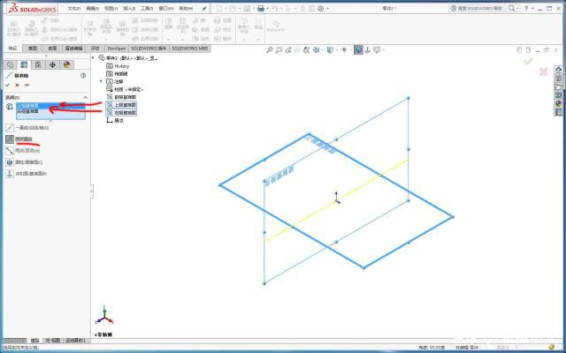Open the dropdown arrow next to the Options gear
Screen dimensions: 566x353
[327, 9]
